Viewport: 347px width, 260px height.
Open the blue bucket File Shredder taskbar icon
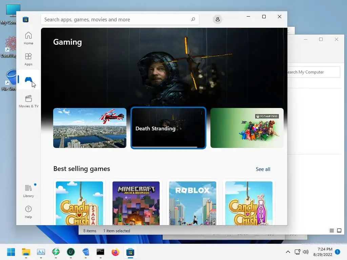pyautogui.click(x=86, y=252)
